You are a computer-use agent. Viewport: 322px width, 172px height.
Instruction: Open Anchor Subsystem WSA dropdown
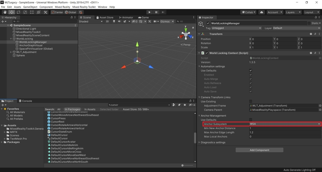click(x=285, y=124)
